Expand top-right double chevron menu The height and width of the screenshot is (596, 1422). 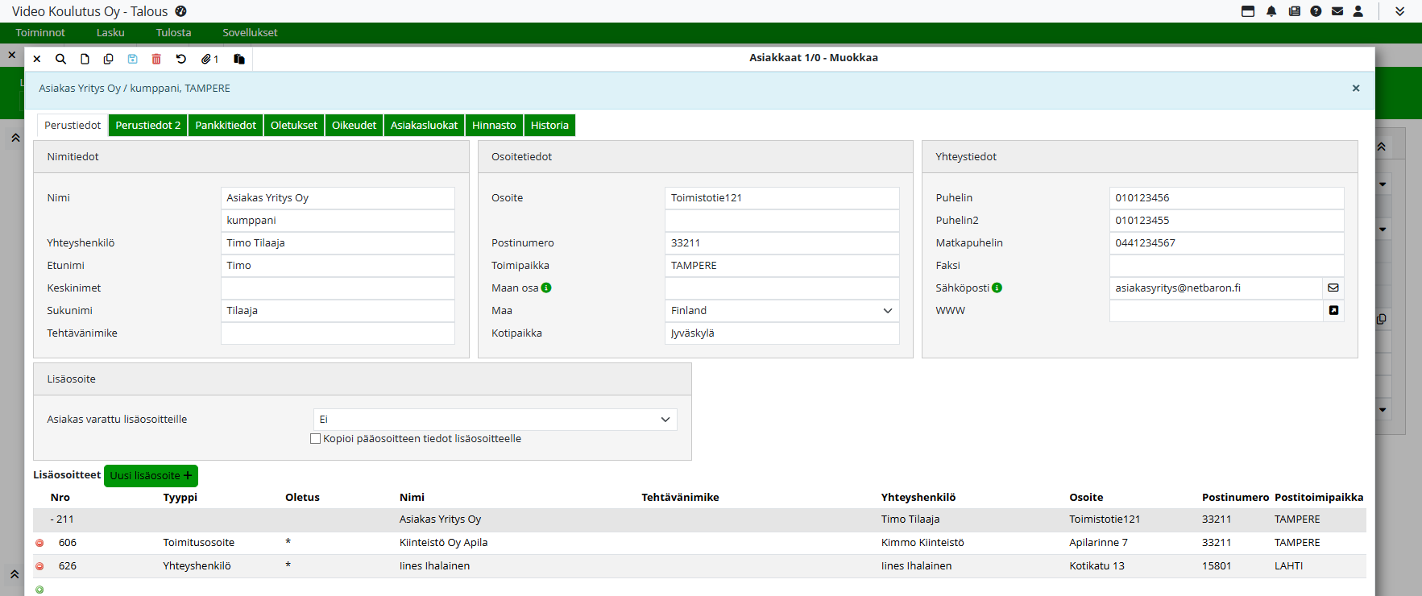pyautogui.click(x=1399, y=11)
